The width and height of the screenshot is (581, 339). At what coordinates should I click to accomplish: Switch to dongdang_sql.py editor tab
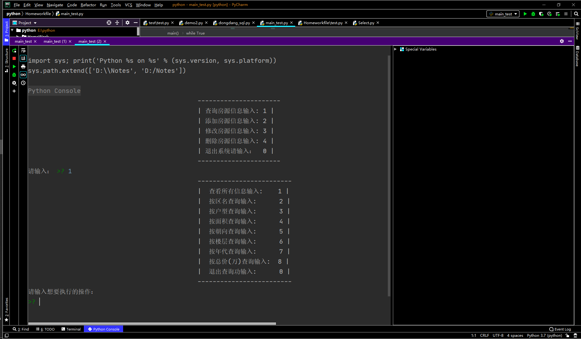(234, 23)
